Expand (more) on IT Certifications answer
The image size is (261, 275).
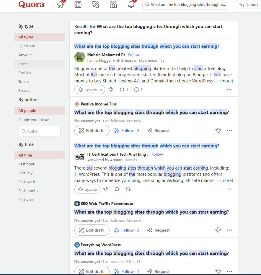coord(227,180)
